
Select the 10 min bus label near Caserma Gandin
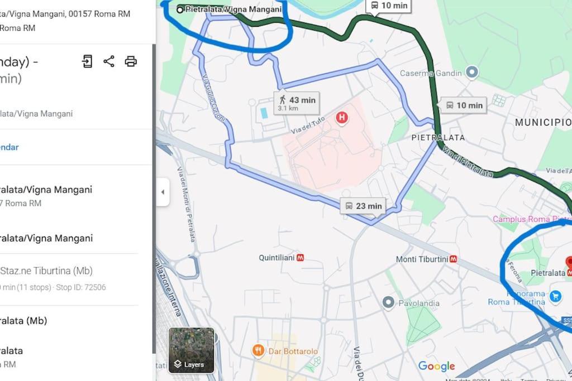(x=464, y=105)
